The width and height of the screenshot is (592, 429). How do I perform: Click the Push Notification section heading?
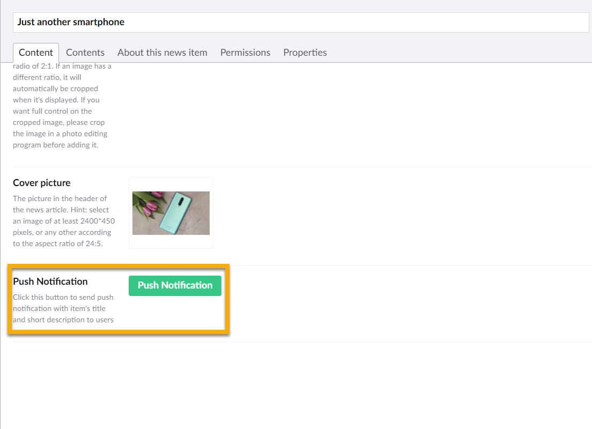50,282
